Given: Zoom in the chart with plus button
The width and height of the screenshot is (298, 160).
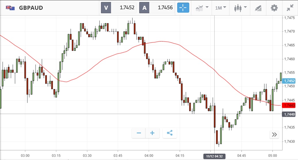Looking at the screenshot, I should tap(152, 133).
